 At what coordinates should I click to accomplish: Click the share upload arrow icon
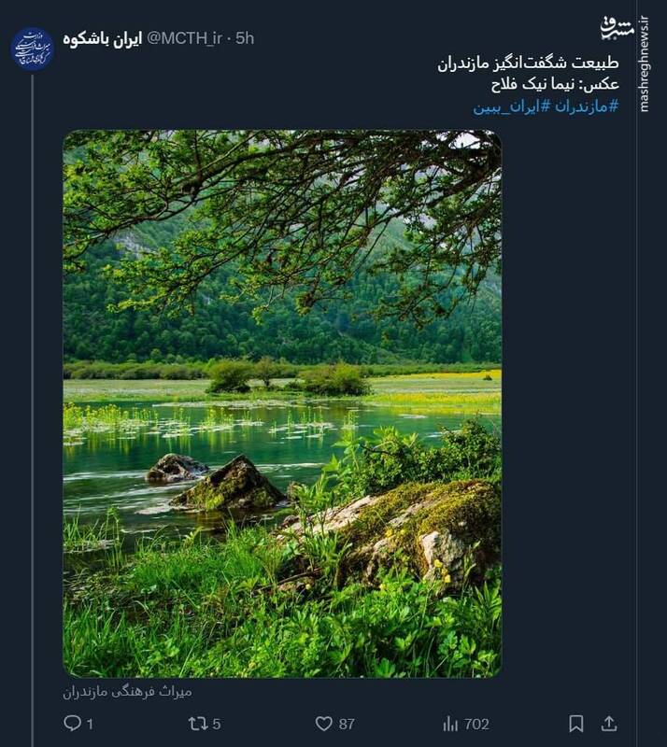pyautogui.click(x=609, y=724)
